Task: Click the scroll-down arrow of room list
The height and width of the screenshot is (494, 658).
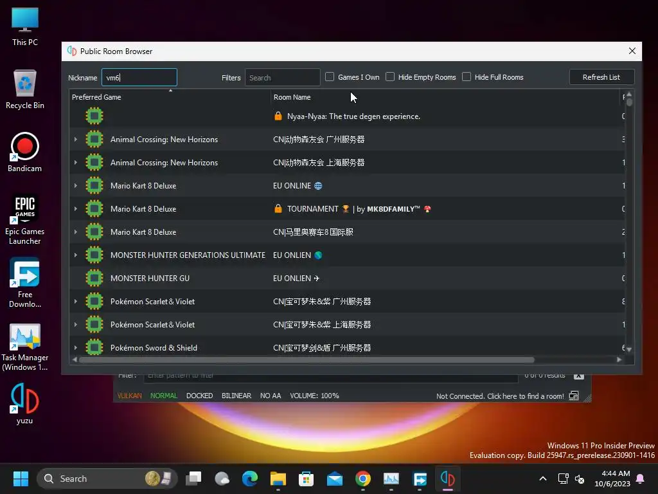Action: (629, 349)
